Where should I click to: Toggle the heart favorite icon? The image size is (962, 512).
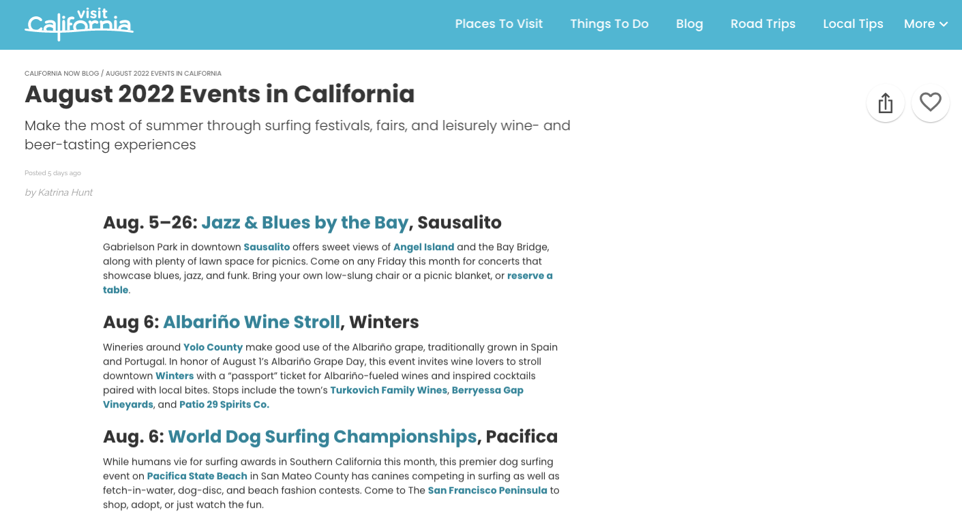click(930, 103)
